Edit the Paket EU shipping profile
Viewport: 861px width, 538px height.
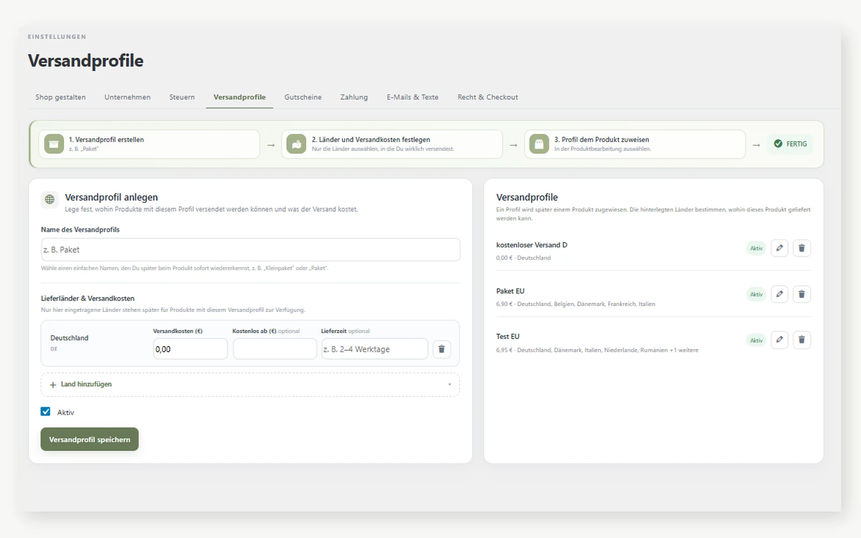779,294
